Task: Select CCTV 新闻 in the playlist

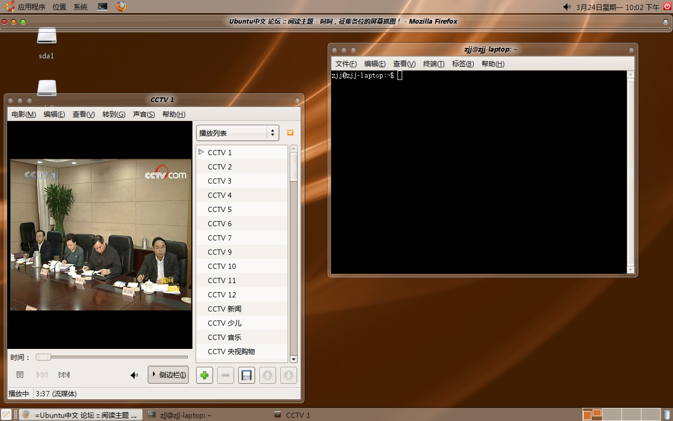Action: tap(242, 309)
